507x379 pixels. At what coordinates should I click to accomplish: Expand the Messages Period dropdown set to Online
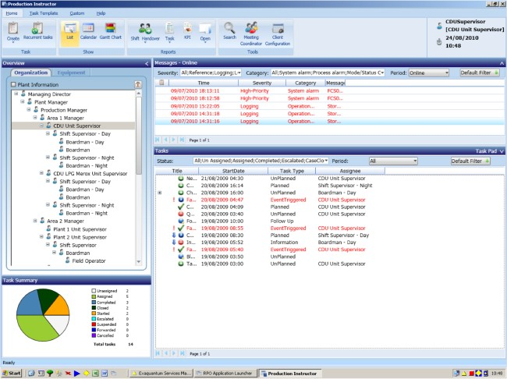click(445, 73)
